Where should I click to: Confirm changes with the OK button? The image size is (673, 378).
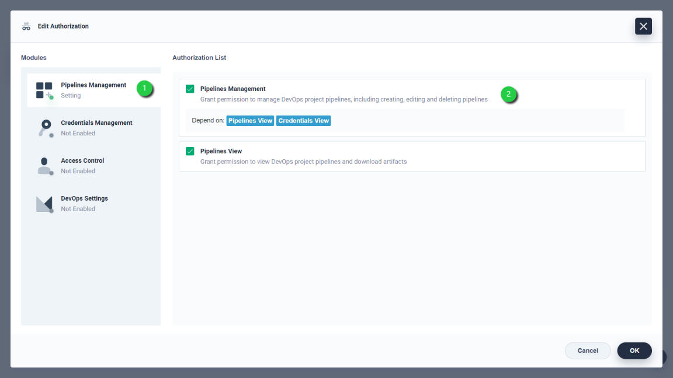coord(634,351)
